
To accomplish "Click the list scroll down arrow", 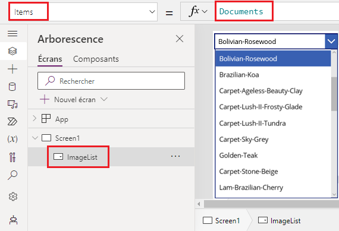I will (334, 194).
